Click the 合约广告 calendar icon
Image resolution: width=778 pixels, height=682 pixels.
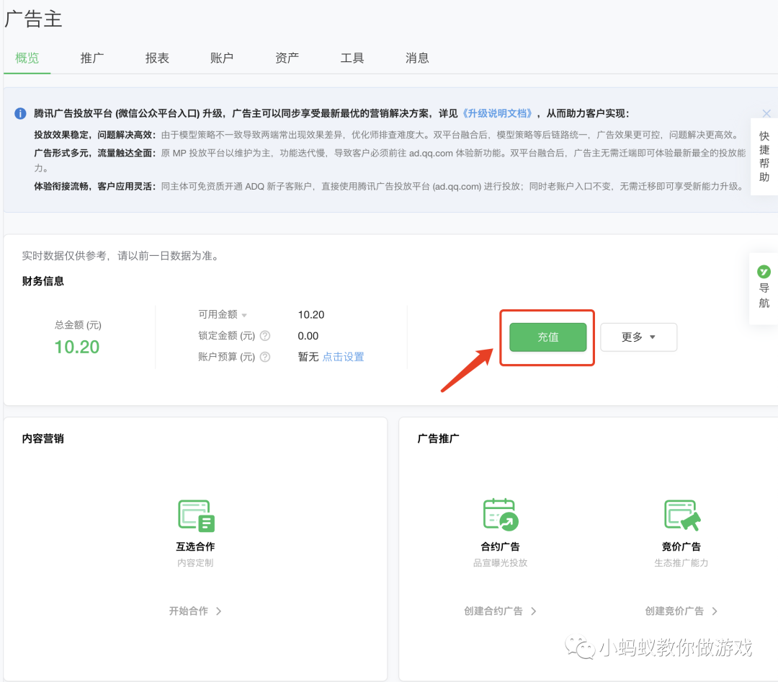(501, 515)
